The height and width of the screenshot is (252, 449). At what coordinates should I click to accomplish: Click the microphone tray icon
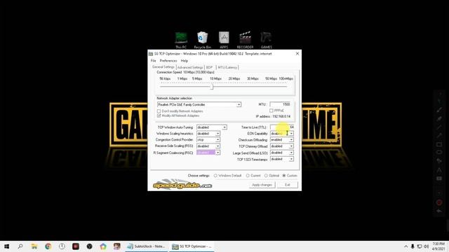[413, 246]
